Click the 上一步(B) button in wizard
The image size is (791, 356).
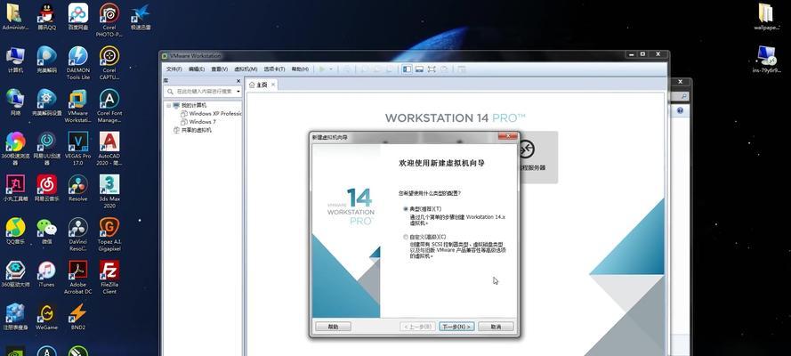click(417, 327)
